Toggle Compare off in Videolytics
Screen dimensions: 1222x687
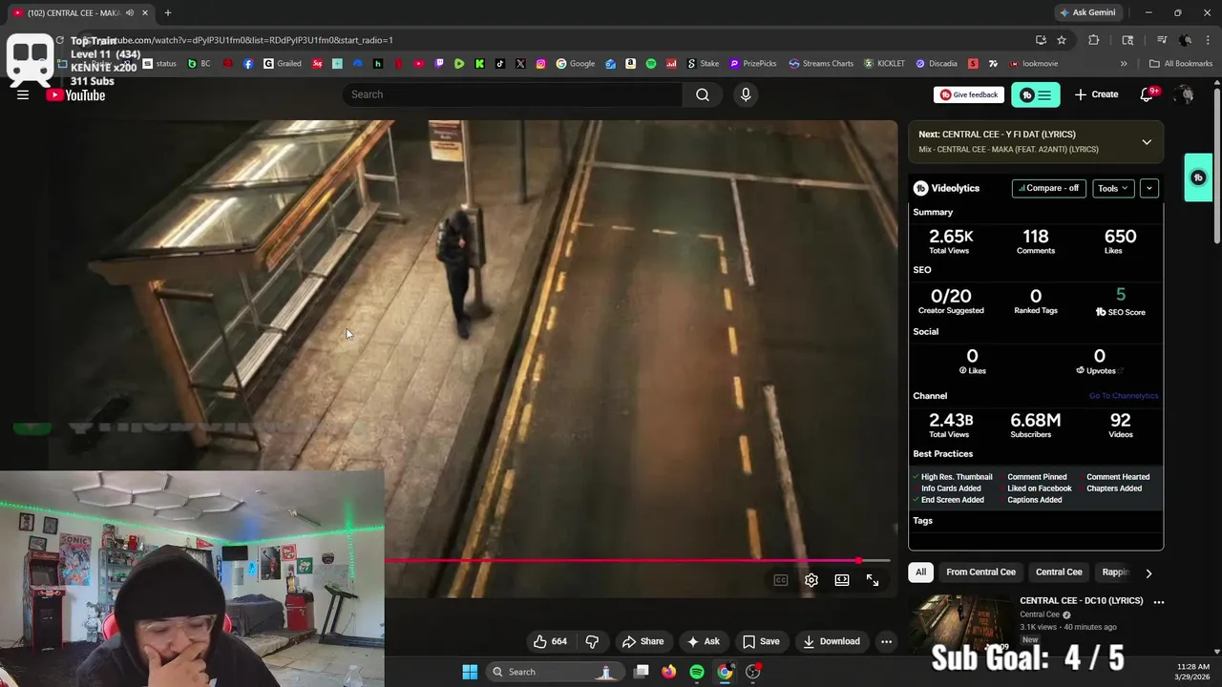(x=1048, y=188)
